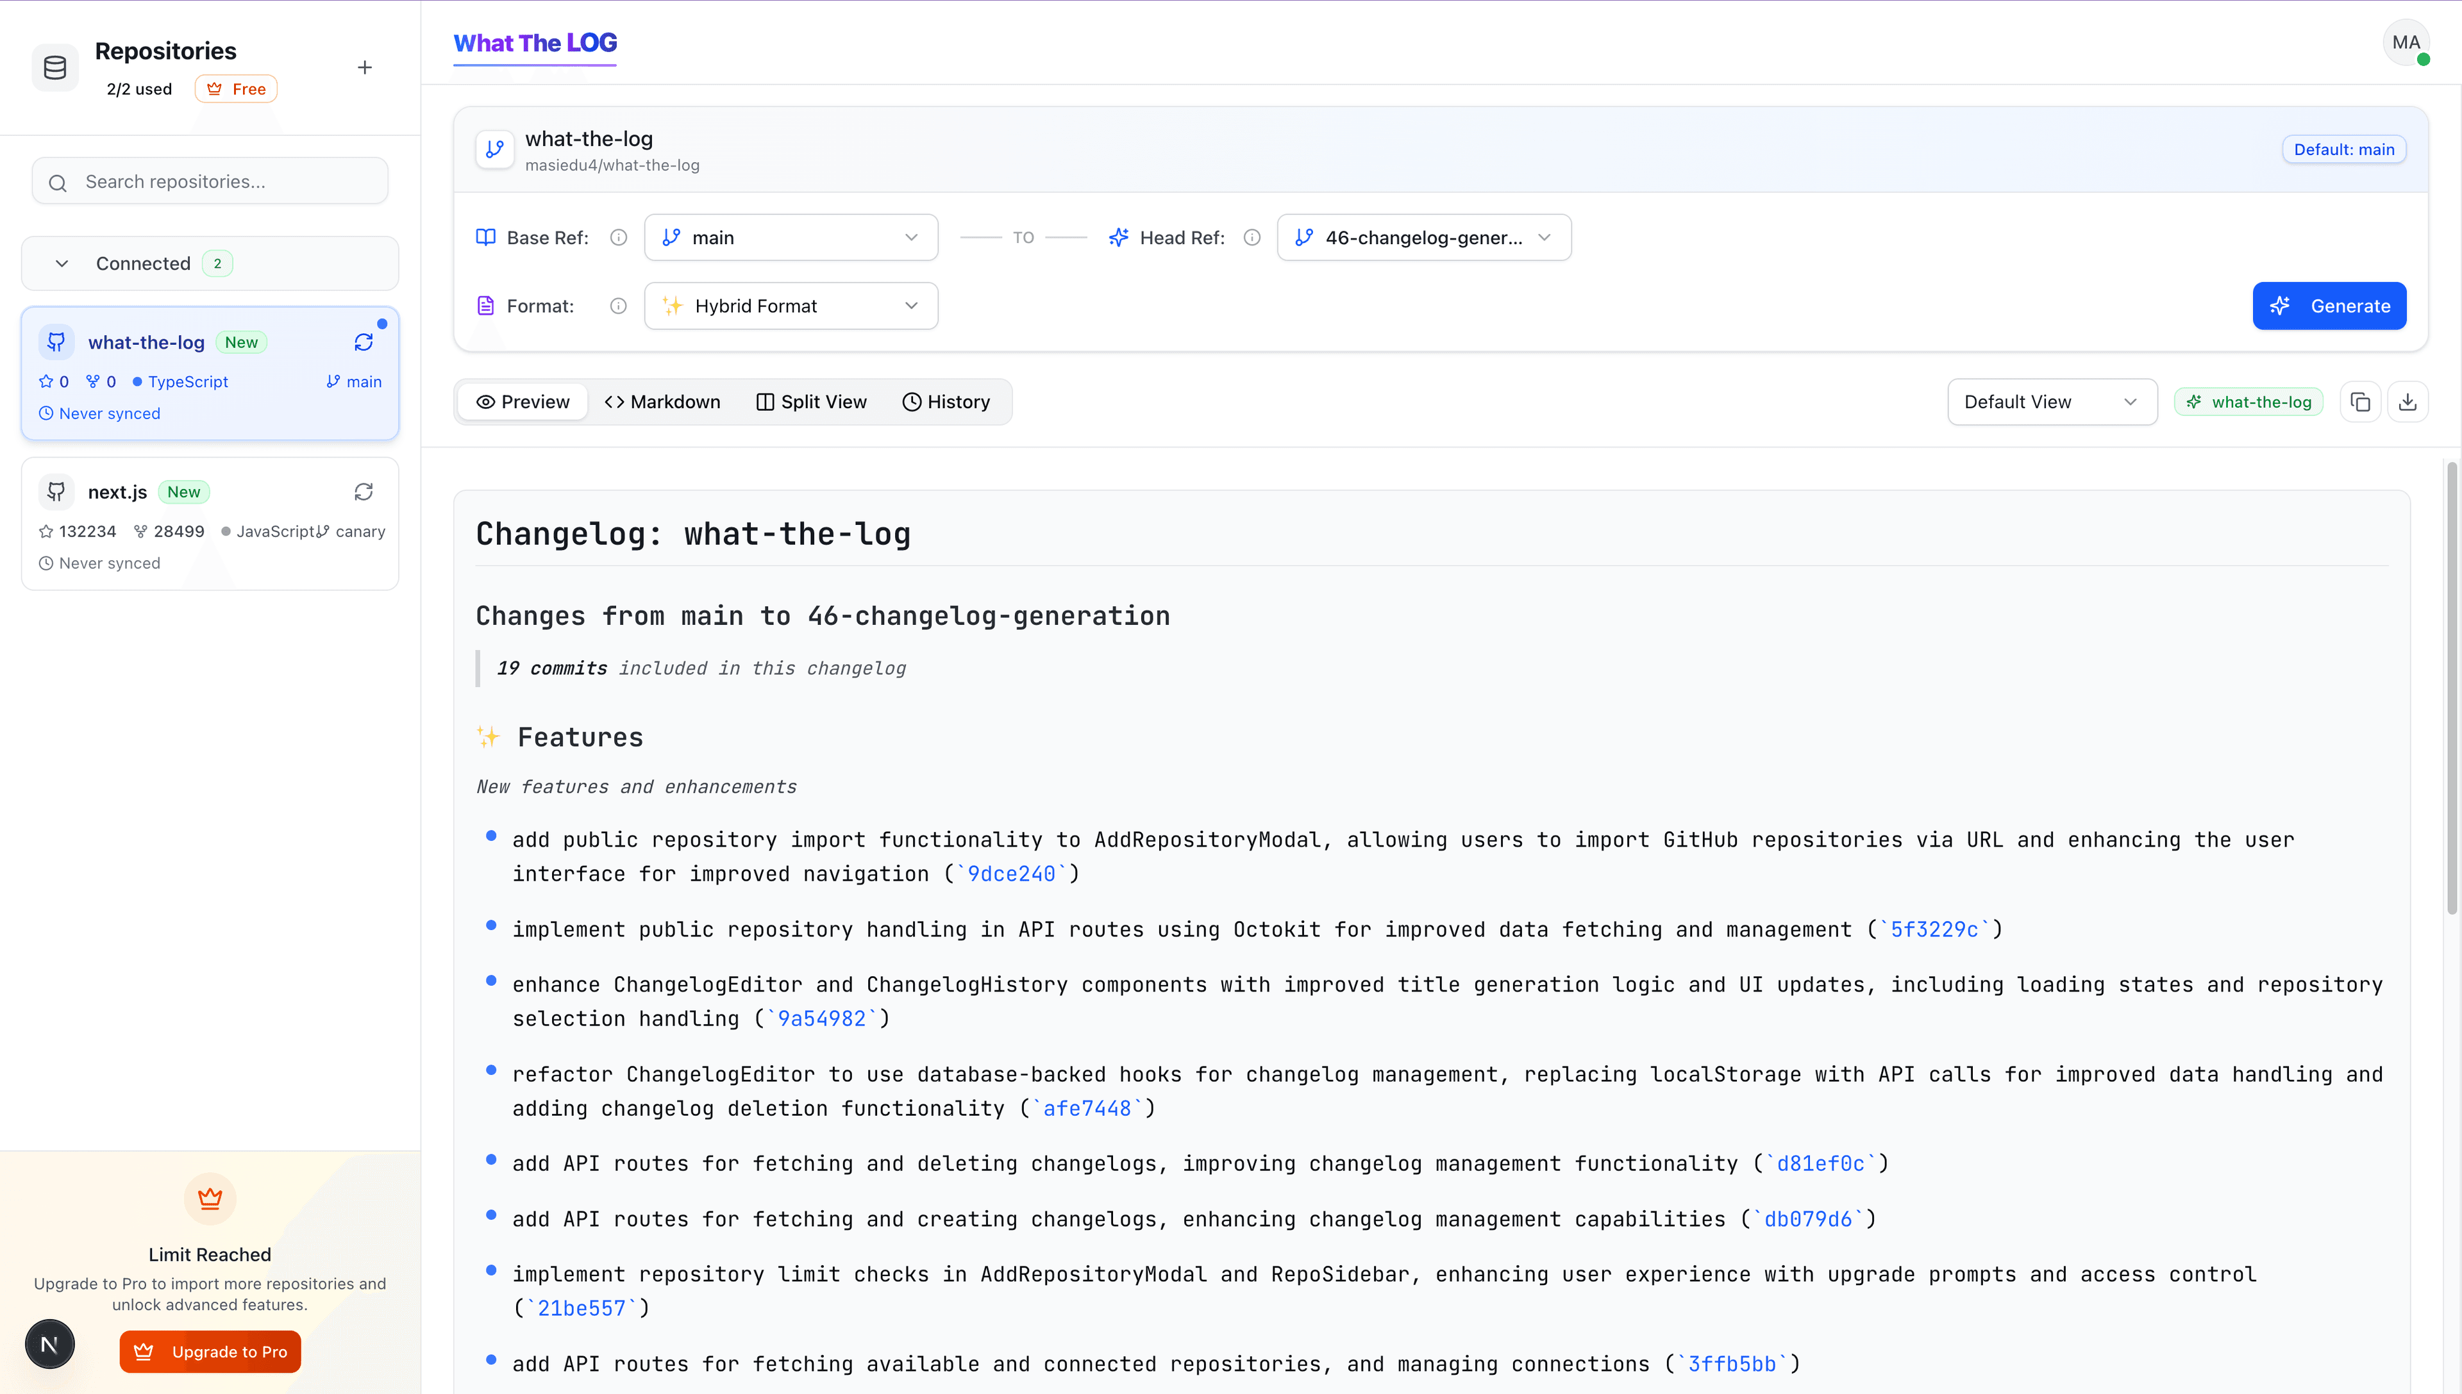Open the History tab
This screenshot has width=2462, height=1394.
(946, 401)
